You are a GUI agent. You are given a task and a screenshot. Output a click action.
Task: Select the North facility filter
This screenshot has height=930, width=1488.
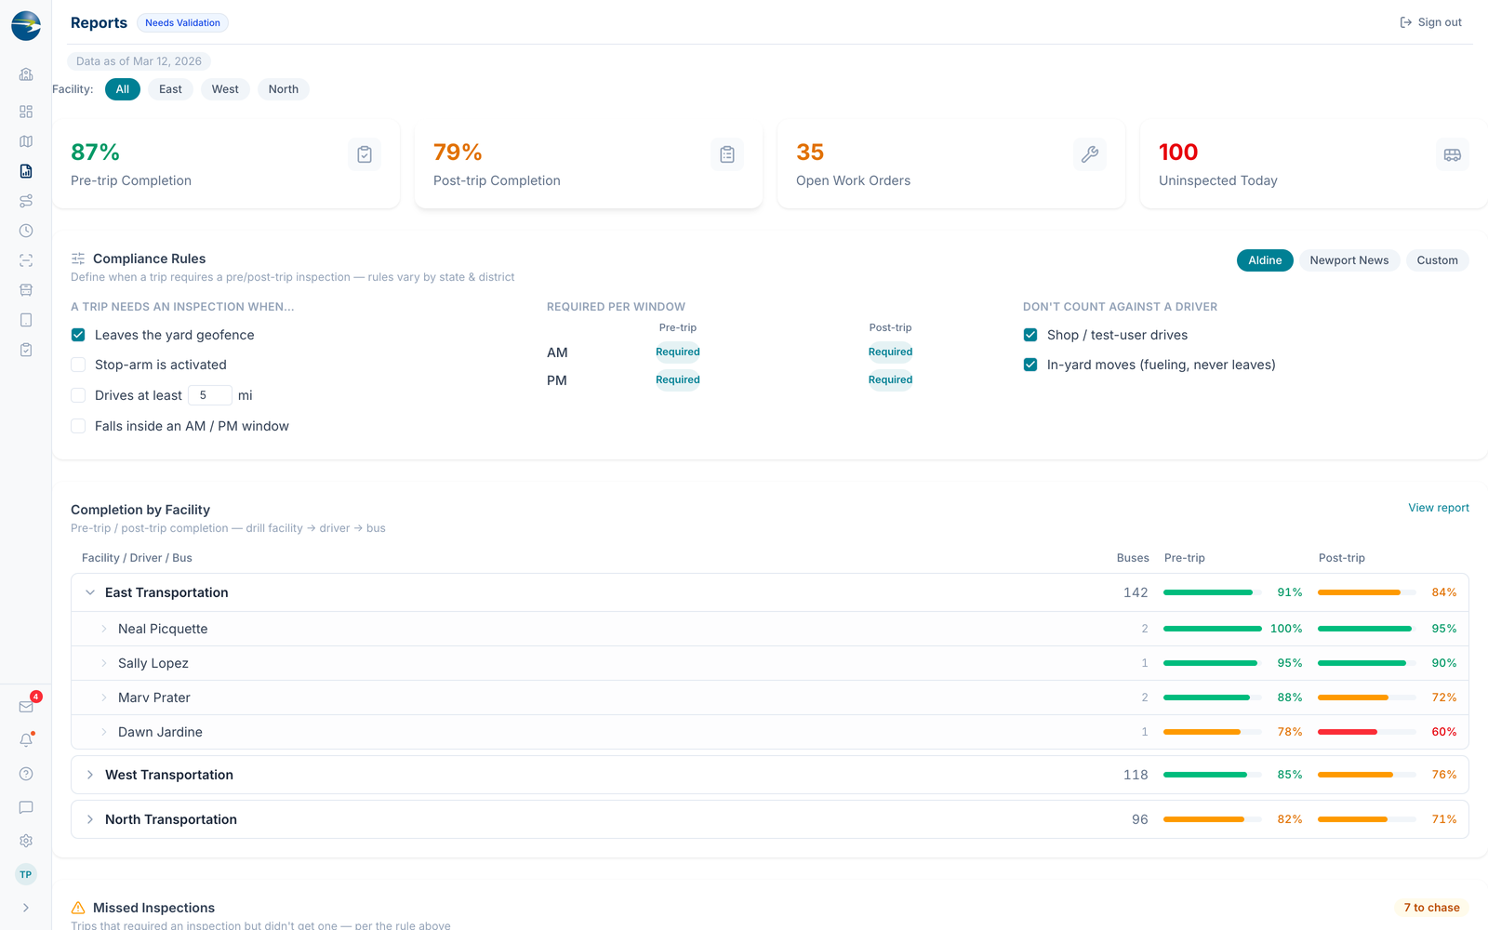(x=284, y=89)
